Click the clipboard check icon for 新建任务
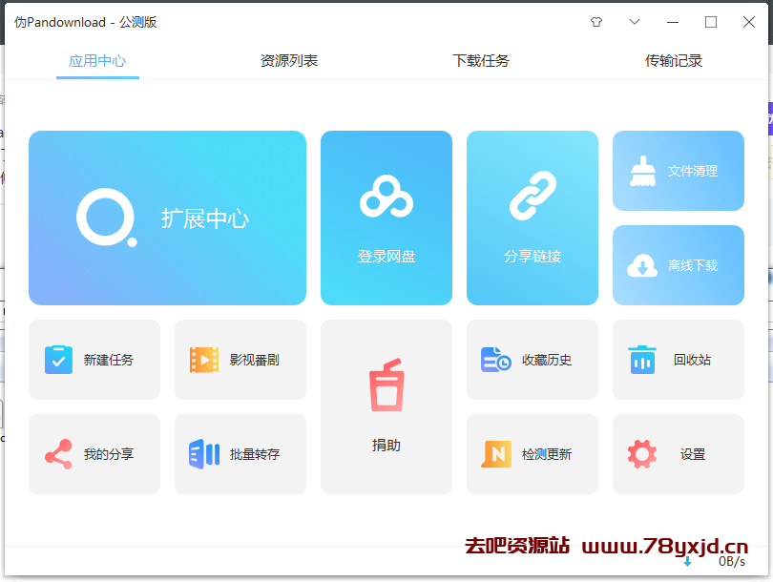Screen dimensions: 773x582 point(58,360)
